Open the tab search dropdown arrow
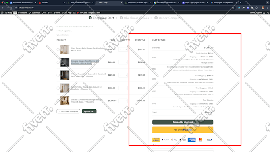 point(267,3)
